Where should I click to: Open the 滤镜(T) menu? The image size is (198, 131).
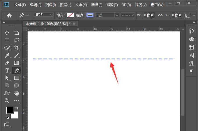click(112, 5)
